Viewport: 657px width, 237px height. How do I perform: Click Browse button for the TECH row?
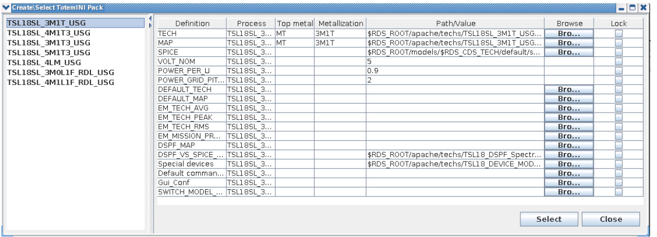568,33
